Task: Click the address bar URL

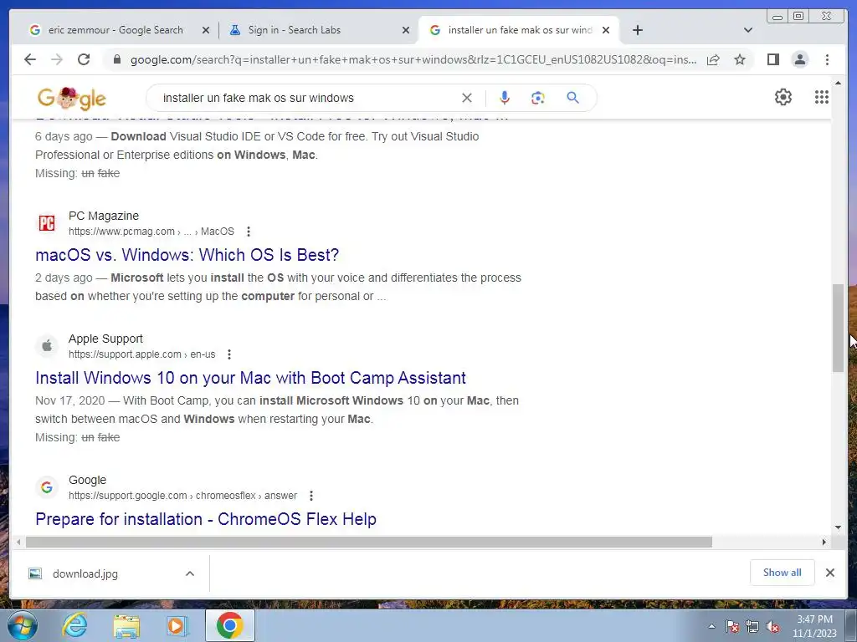Action: [x=413, y=59]
